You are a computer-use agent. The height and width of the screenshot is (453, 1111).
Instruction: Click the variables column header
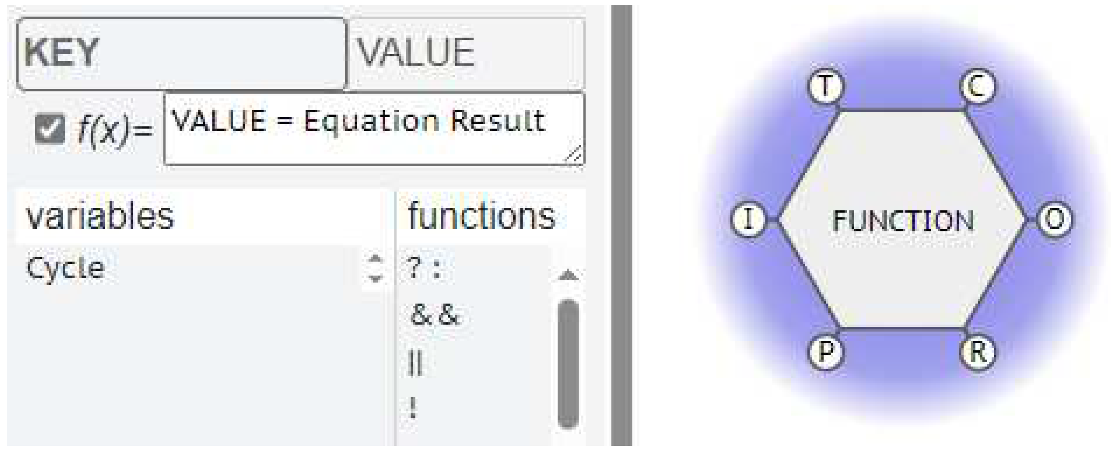click(100, 216)
